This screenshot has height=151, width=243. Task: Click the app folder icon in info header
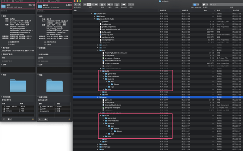(x=4, y=6)
